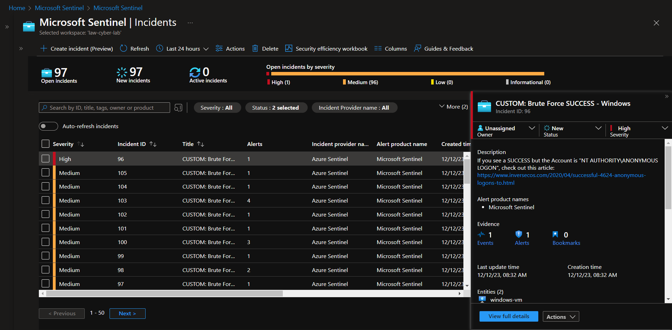Viewport: 672px width, 330px height.
Task: Click the Guides & Feedback person icon
Action: click(417, 49)
